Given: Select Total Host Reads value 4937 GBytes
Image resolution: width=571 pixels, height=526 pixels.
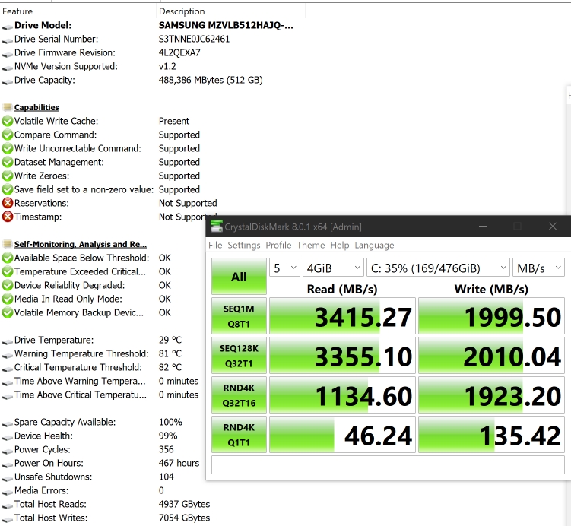Looking at the screenshot, I should pyautogui.click(x=184, y=504).
